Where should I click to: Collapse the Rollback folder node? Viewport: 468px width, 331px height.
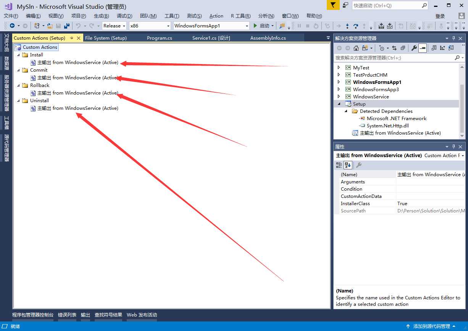coord(19,85)
